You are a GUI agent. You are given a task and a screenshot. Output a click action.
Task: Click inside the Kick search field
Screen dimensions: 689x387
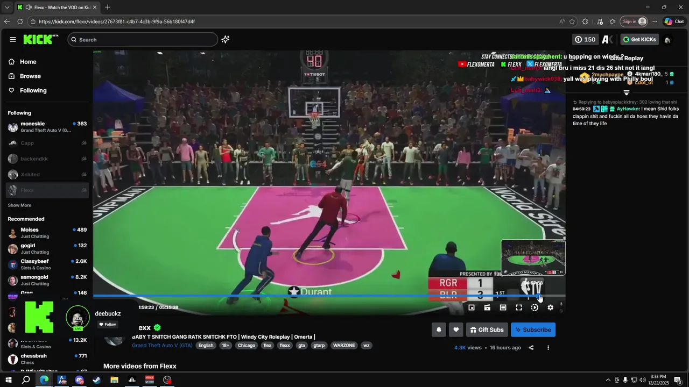(143, 39)
